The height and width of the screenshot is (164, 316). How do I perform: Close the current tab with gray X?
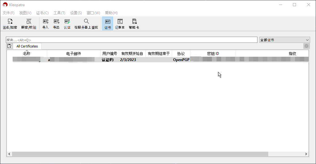(306, 46)
